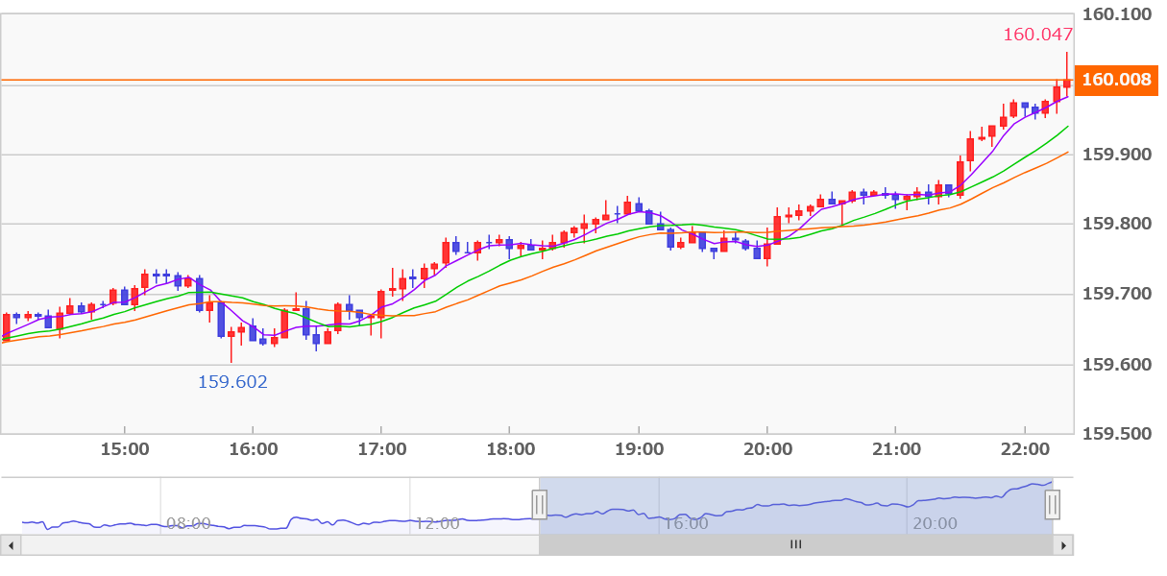
Task: Click the 20:00 label in the navigator
Action: click(935, 523)
